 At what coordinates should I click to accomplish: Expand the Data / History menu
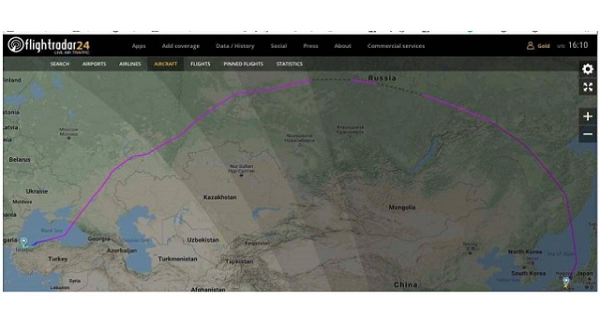(x=235, y=46)
